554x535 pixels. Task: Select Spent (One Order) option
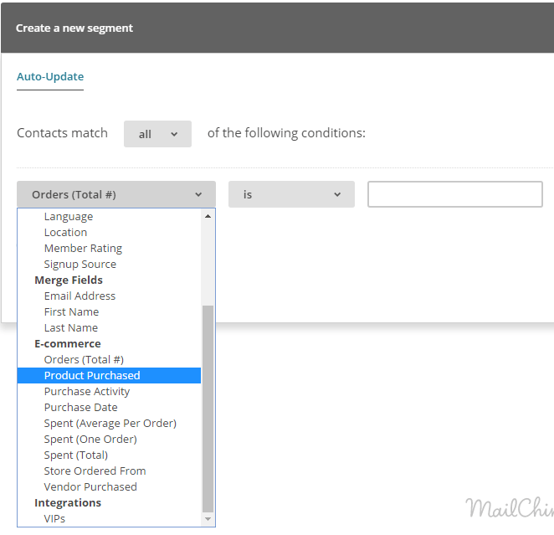(x=109, y=440)
